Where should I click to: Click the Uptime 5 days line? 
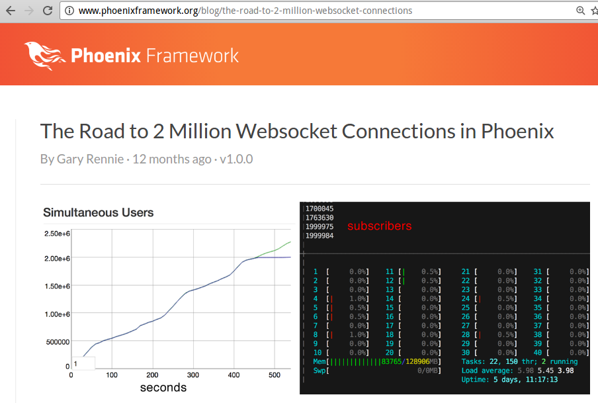pos(509,380)
